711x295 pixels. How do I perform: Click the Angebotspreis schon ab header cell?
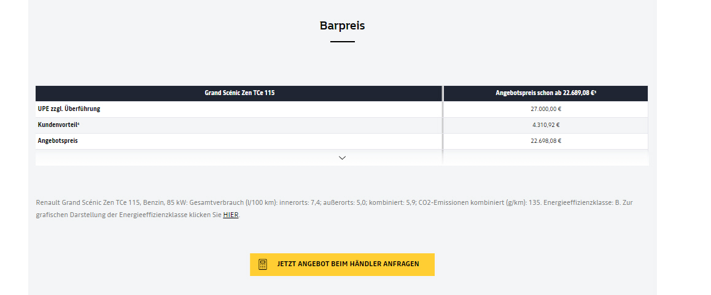point(546,93)
